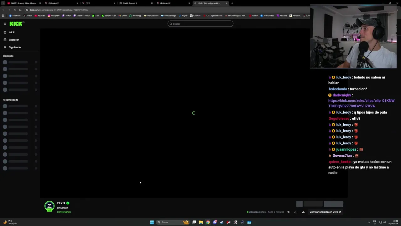401x226 pixels.
Task: Open a new browser tab
Action: click(x=232, y=3)
